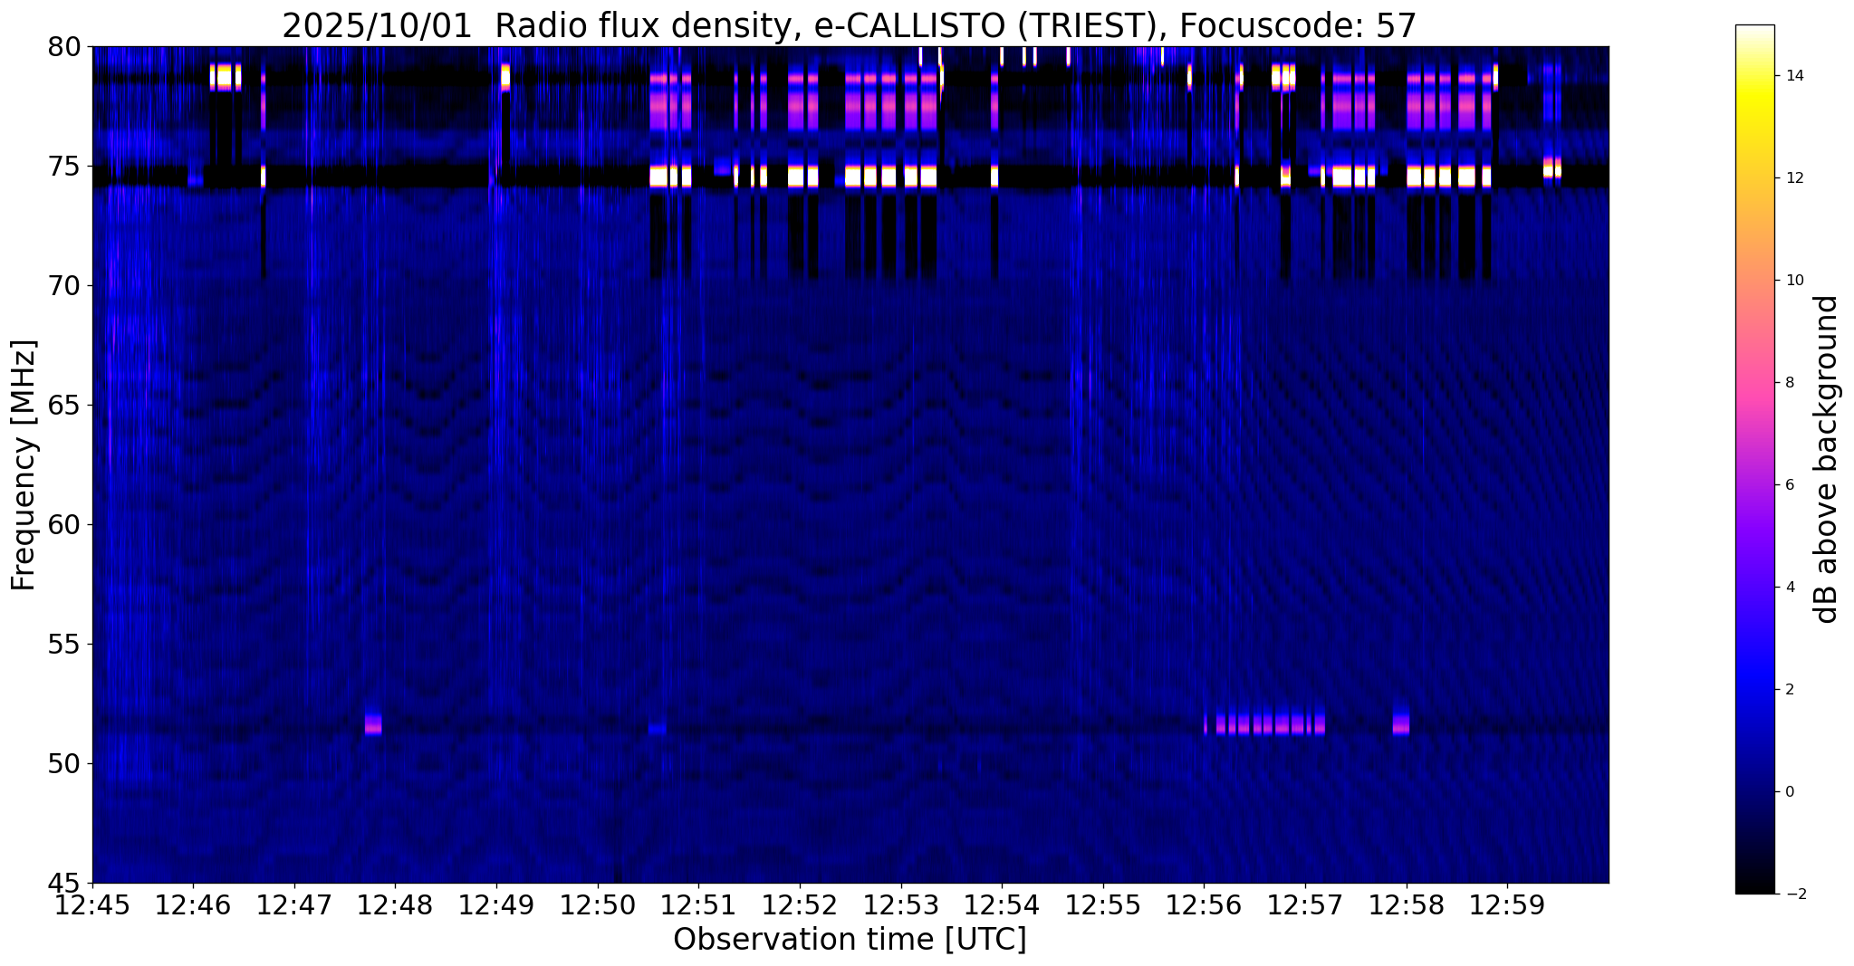Select the 12:49 time tick label

pyautogui.click(x=496, y=905)
